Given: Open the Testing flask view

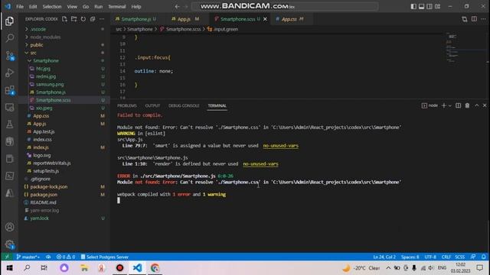Looking at the screenshot, I should 10,125.
